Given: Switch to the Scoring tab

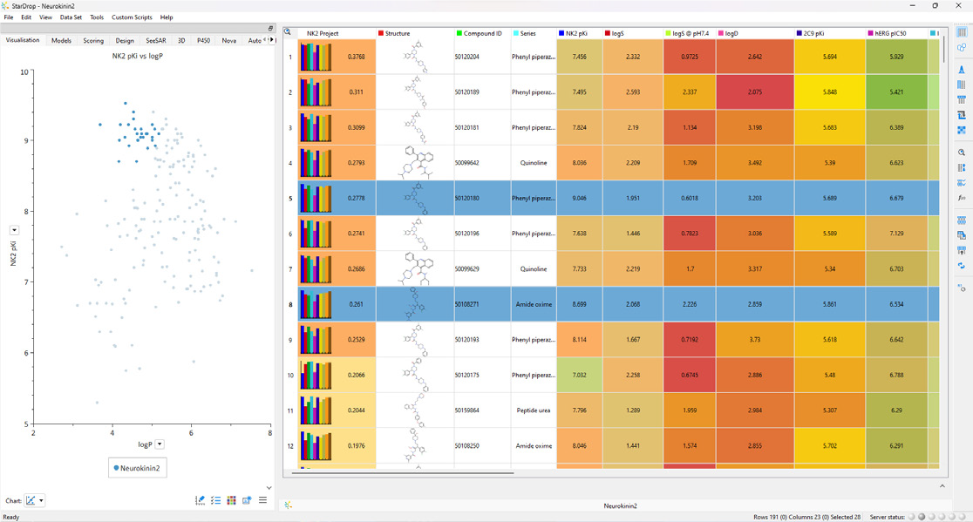Looking at the screenshot, I should (93, 41).
